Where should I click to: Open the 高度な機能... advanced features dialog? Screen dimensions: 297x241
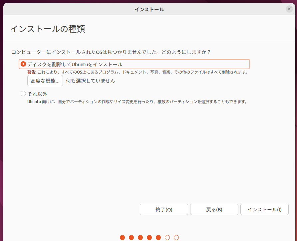45,81
